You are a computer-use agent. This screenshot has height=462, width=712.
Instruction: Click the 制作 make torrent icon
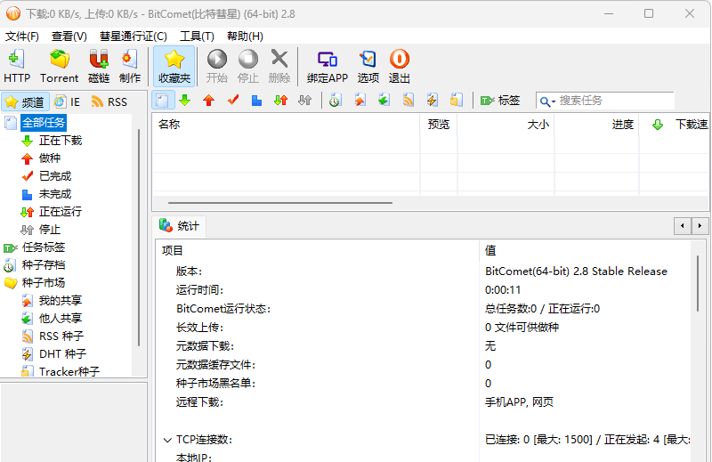point(130,67)
